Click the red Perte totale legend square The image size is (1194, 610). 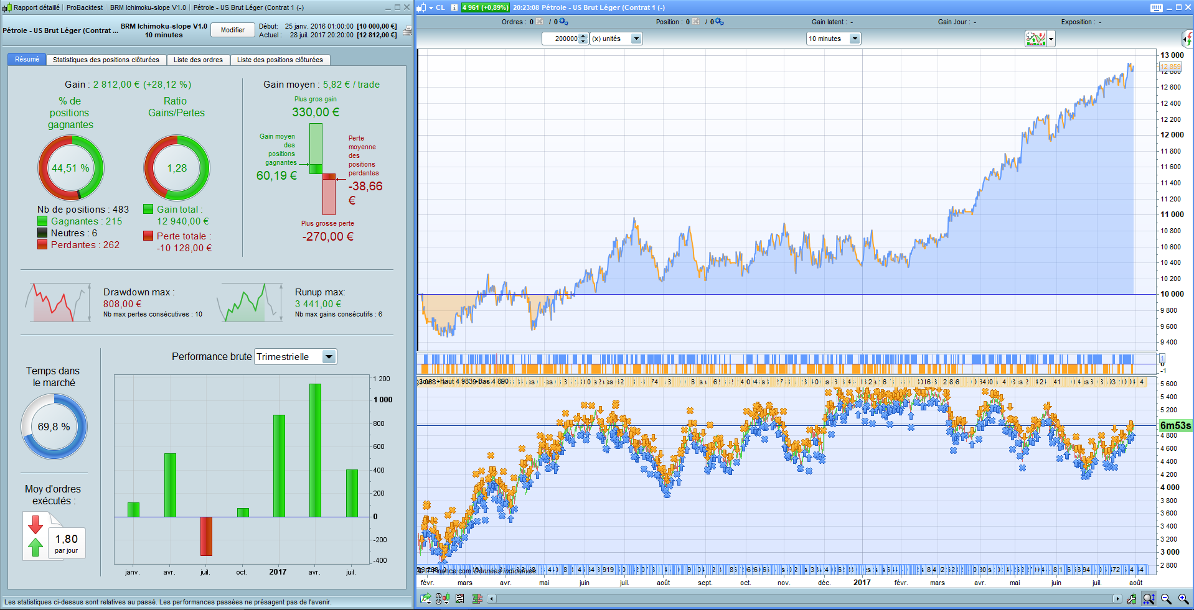(148, 236)
